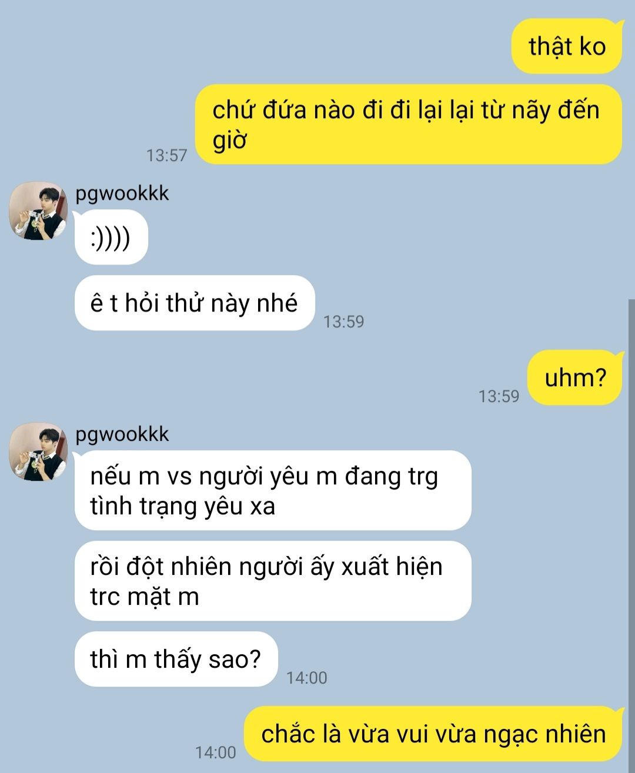
Task: Click the chat scrollbar on the right edge
Action: (x=631, y=535)
